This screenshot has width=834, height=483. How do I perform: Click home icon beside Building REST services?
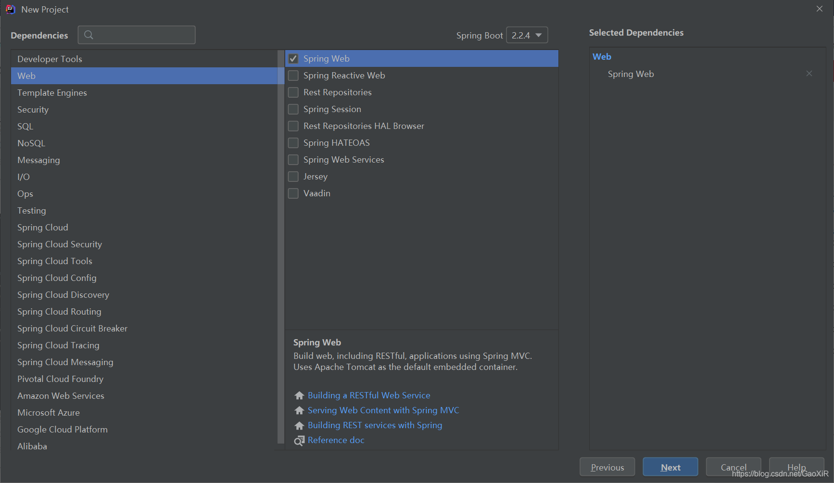pyautogui.click(x=299, y=425)
